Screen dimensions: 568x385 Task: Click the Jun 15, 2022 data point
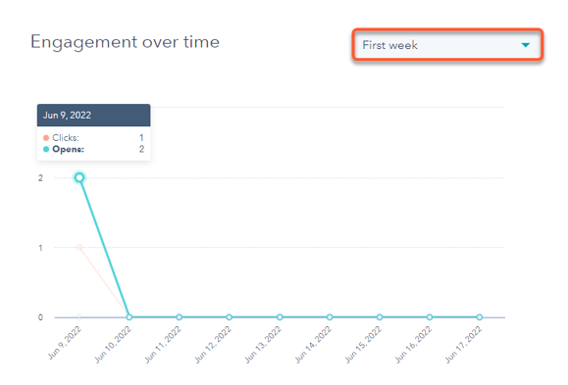pos(380,317)
